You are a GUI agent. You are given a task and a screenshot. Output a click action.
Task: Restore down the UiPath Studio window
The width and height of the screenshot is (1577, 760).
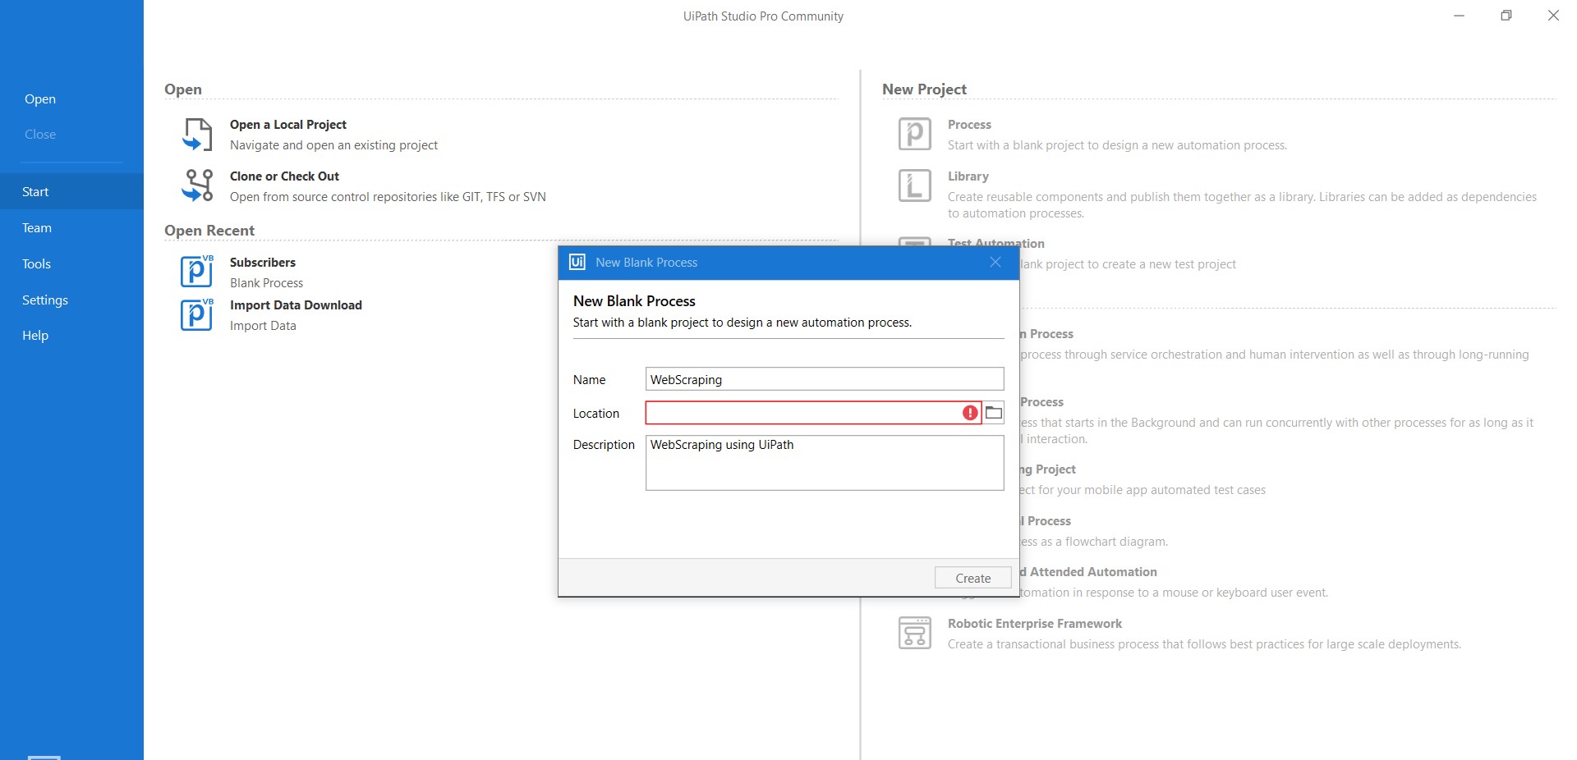pyautogui.click(x=1506, y=16)
